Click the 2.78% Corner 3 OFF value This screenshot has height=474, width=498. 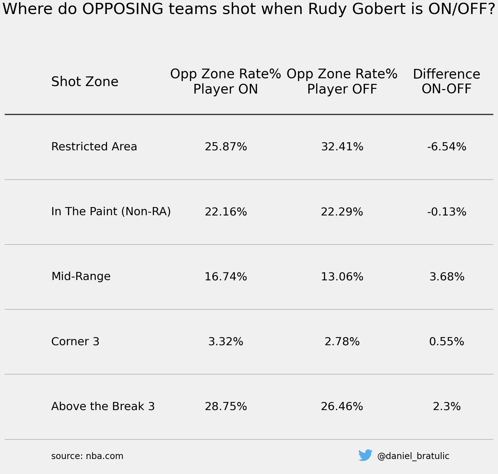pos(342,341)
